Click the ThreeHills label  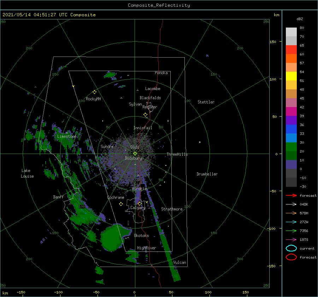(x=177, y=154)
